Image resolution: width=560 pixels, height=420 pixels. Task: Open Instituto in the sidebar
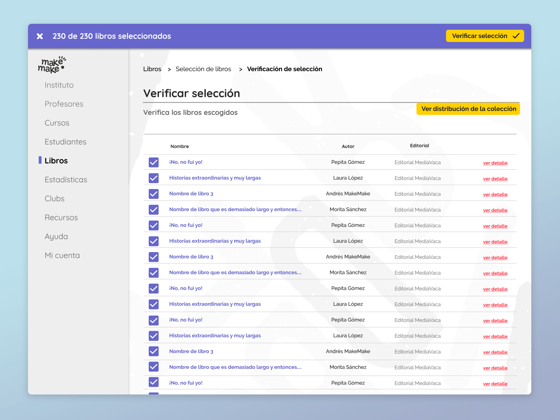(59, 85)
